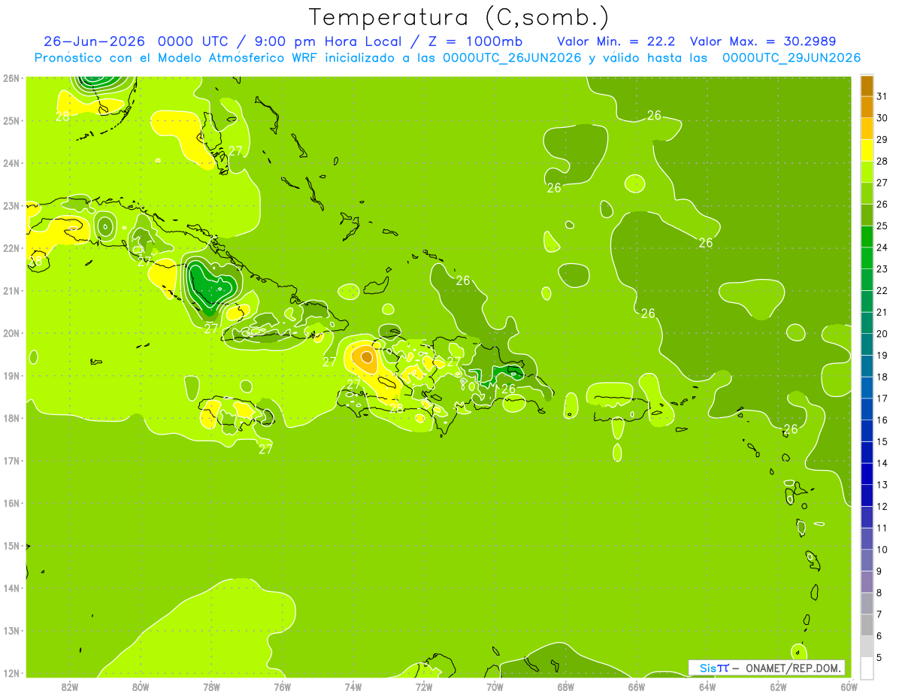Click the "62W" longitude axis label

[778, 686]
